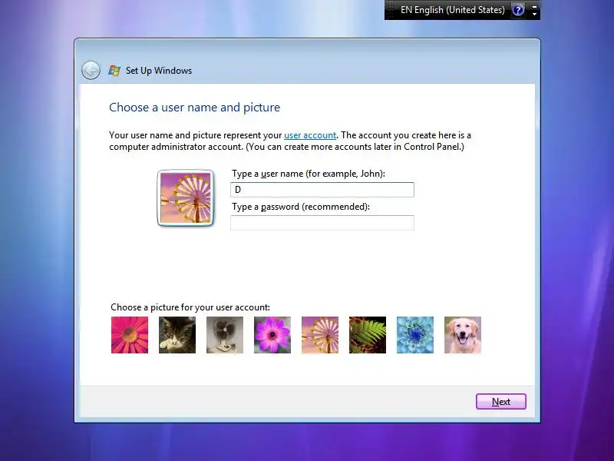Choose the golden retriever dog picture

pyautogui.click(x=463, y=335)
